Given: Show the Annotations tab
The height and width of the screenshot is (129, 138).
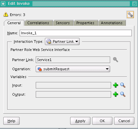Looking at the screenshot, I should 112,23.
